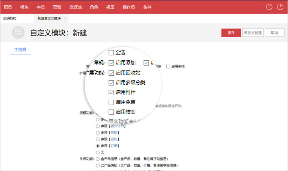The image size is (288, 171).
Task: Open the 资源池 menu
Action: tap(75, 7)
